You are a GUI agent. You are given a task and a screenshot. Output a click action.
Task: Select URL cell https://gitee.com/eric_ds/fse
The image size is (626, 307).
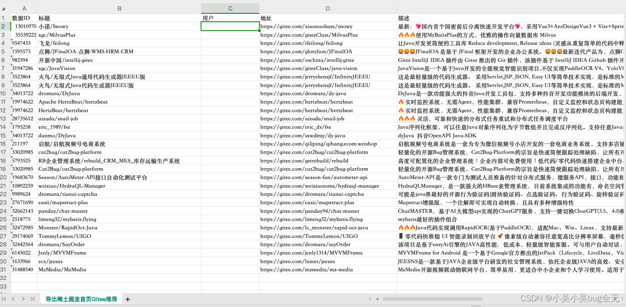[328, 127]
